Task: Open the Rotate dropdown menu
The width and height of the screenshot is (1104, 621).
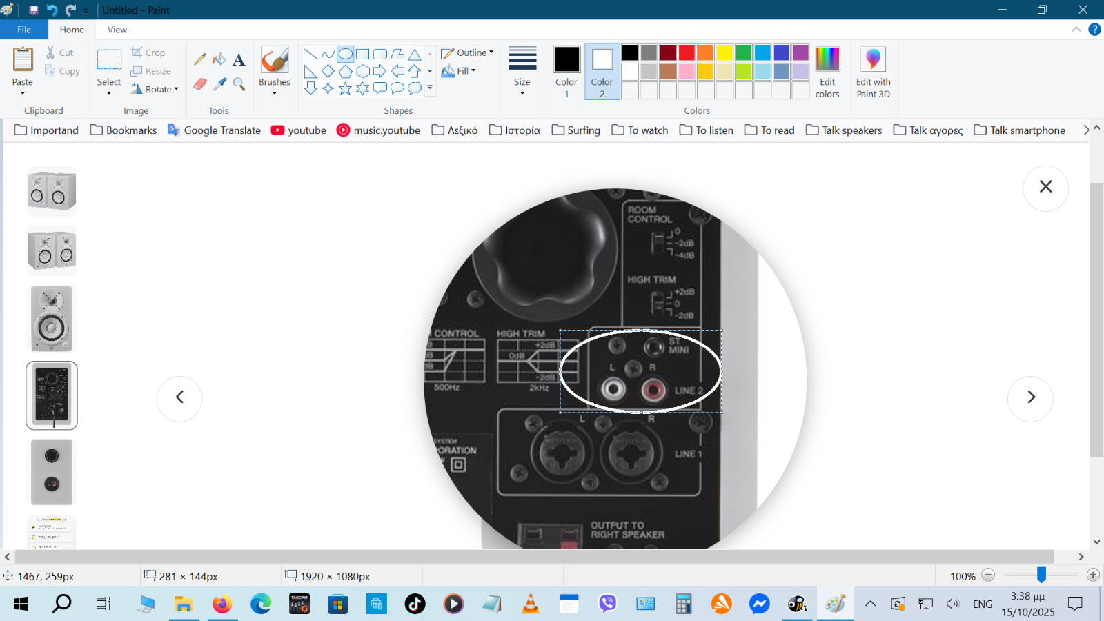Action: pyautogui.click(x=155, y=90)
